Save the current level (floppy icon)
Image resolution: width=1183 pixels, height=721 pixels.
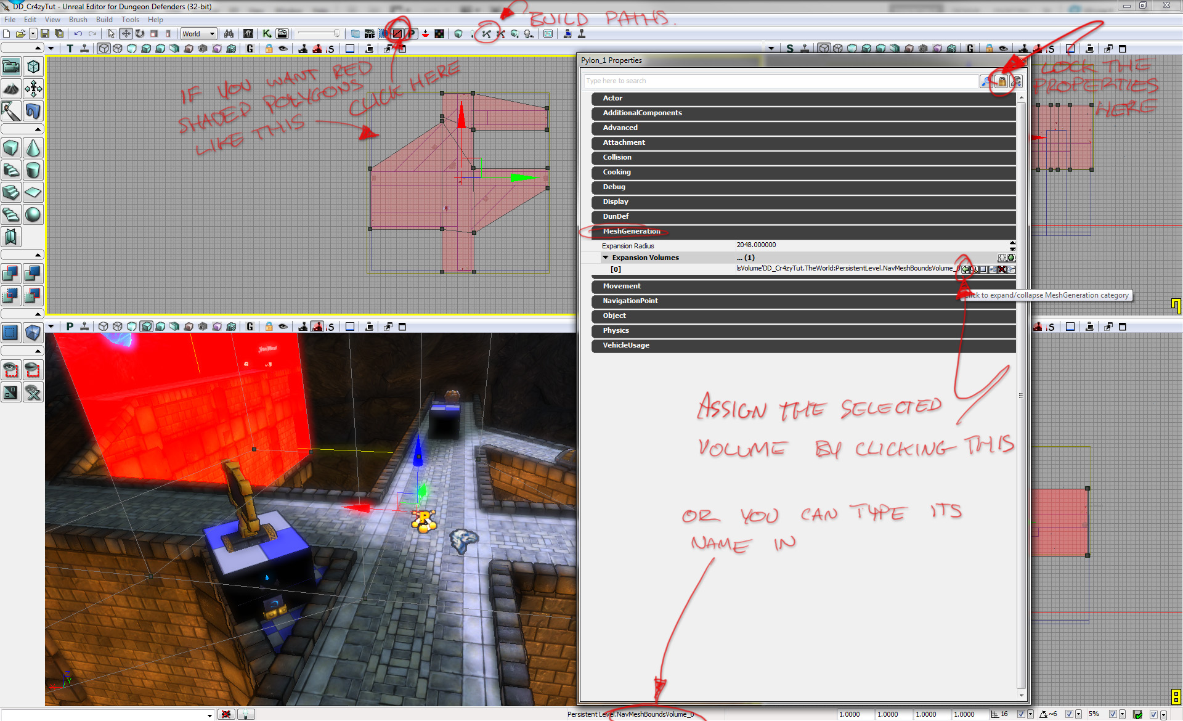pos(45,33)
